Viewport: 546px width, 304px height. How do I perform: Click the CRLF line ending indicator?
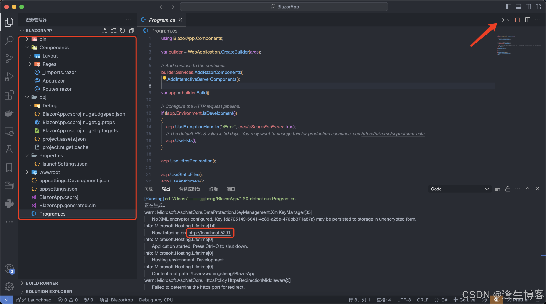point(423,300)
